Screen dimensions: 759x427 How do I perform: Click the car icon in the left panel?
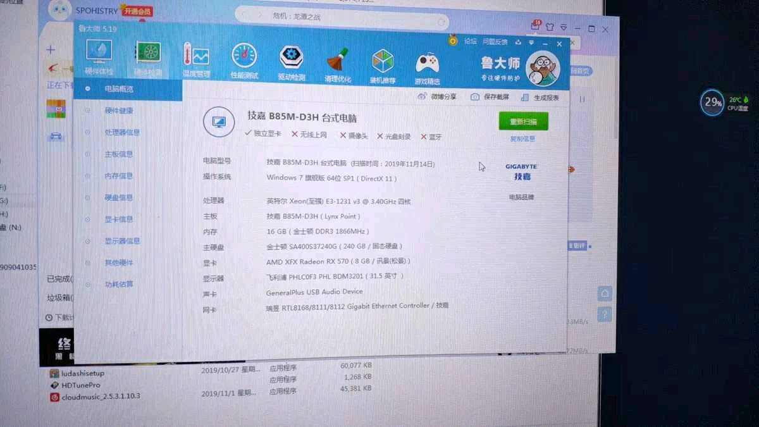(56, 136)
